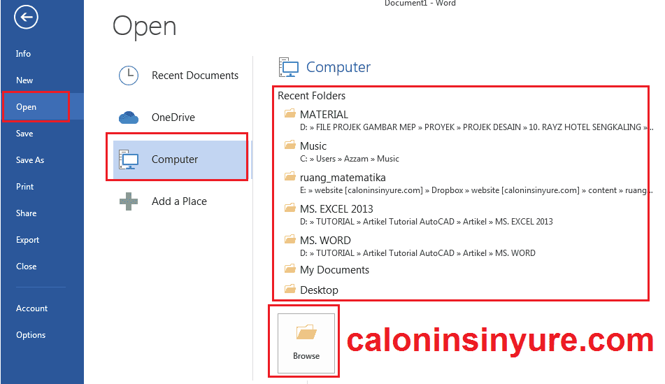Click the Desktop folder icon
The height and width of the screenshot is (384, 665).
click(290, 289)
